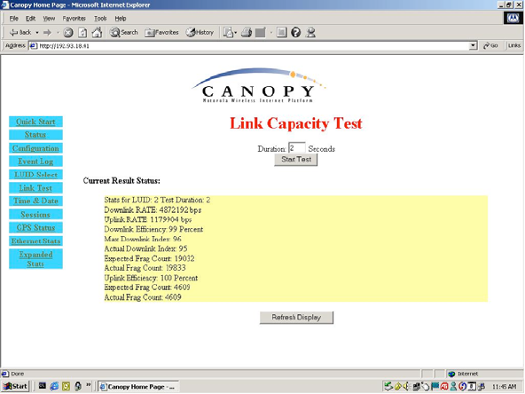Click the fourth quick launch icon before chevron

tap(78, 386)
